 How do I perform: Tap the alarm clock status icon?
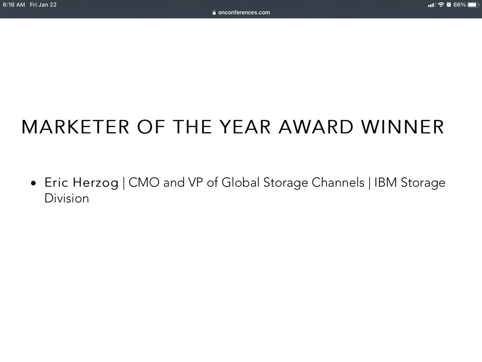(448, 5)
